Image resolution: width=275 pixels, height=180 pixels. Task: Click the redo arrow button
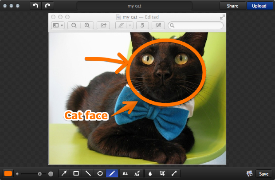(x=48, y=6)
